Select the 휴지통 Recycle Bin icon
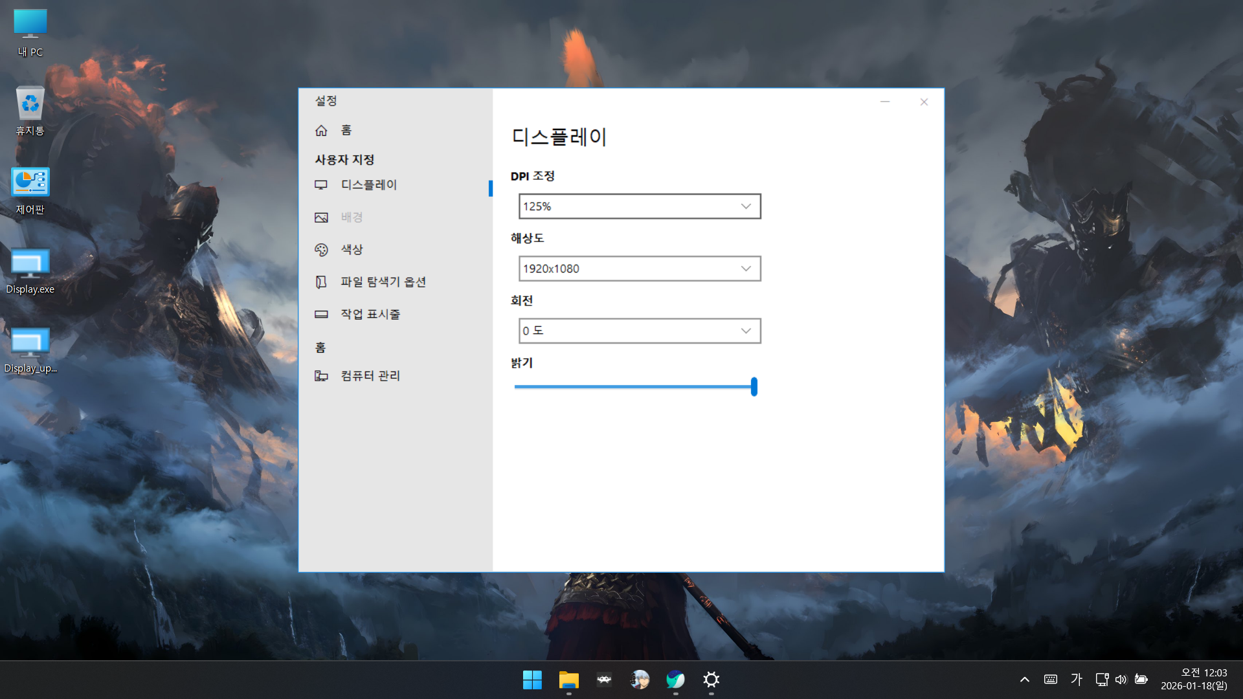 pos(30,111)
